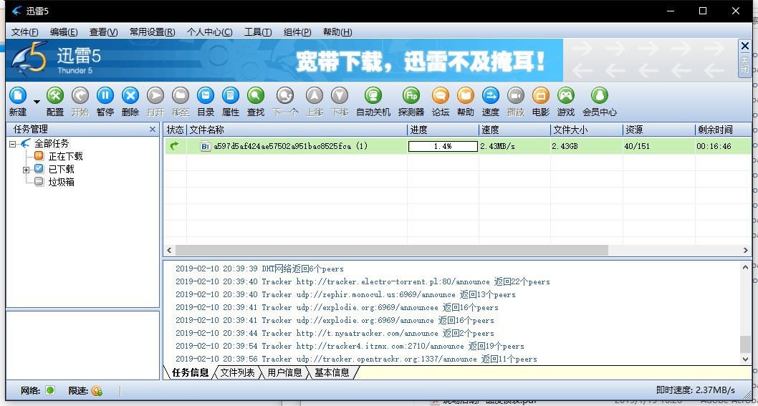The height and width of the screenshot is (406, 758).
Task: Collapse the 全部任务 tree node
Action: (x=13, y=144)
